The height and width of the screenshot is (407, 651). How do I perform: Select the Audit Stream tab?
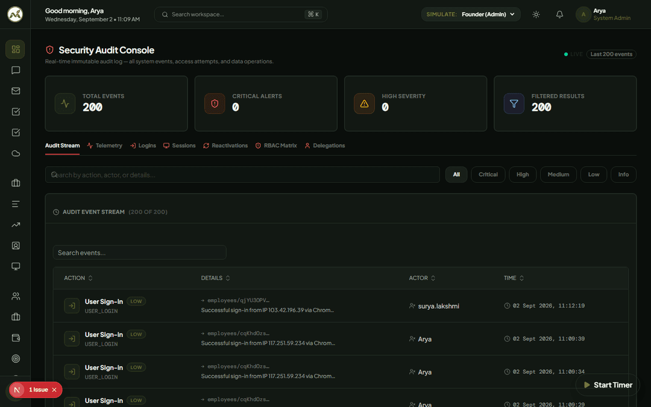click(62, 146)
